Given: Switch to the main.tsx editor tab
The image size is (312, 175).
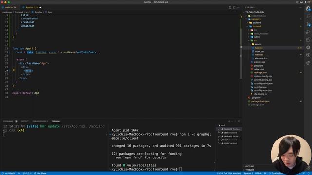Looking at the screenshot, I should tap(10, 7).
